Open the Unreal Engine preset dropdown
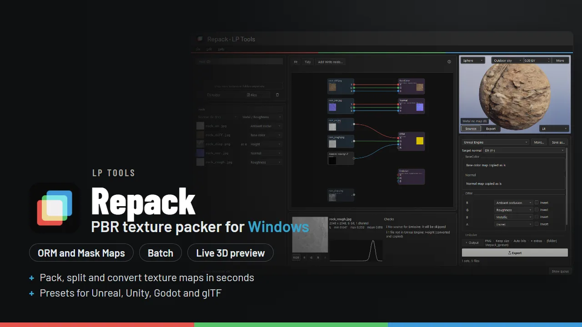 495,142
